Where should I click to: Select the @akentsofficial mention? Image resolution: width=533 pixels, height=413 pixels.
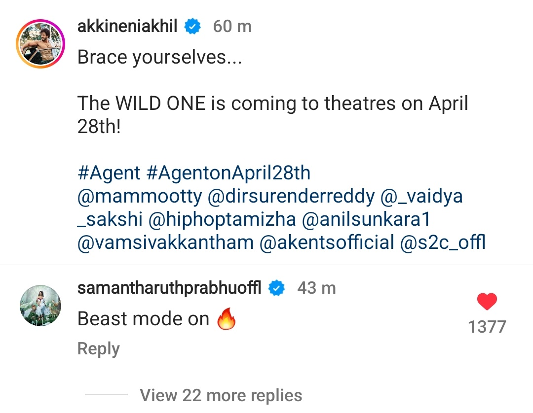(327, 243)
